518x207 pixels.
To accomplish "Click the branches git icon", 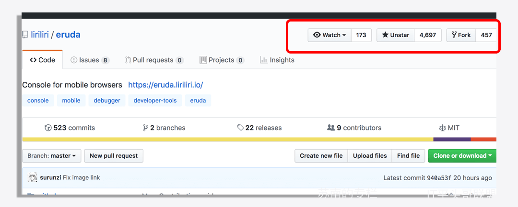I will tap(145, 128).
